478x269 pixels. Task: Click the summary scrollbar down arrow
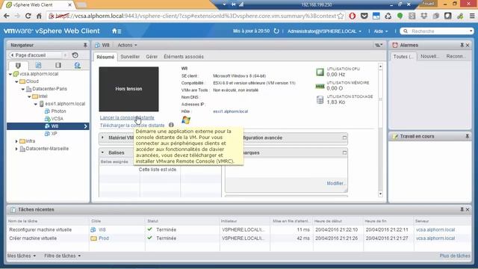click(380, 194)
